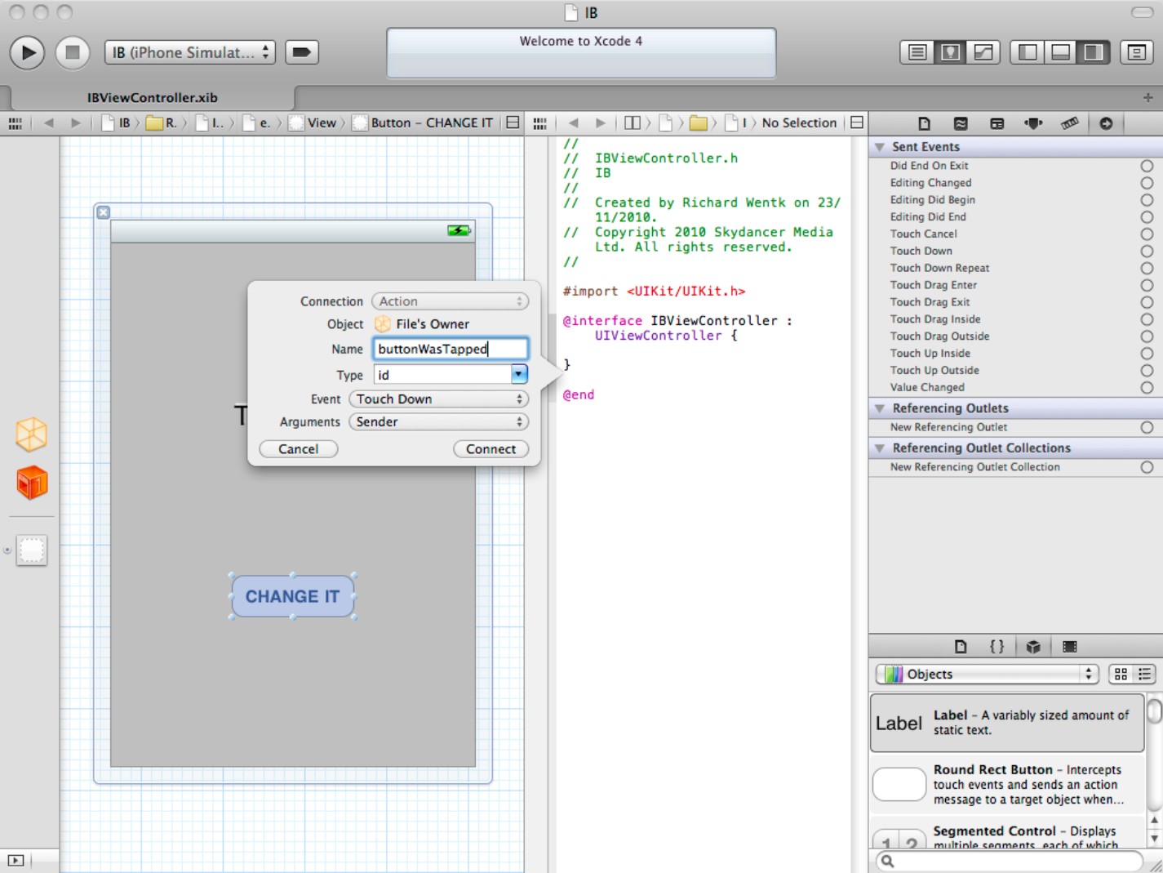
Task: Show the Object library cube icon
Action: pyautogui.click(x=1033, y=647)
